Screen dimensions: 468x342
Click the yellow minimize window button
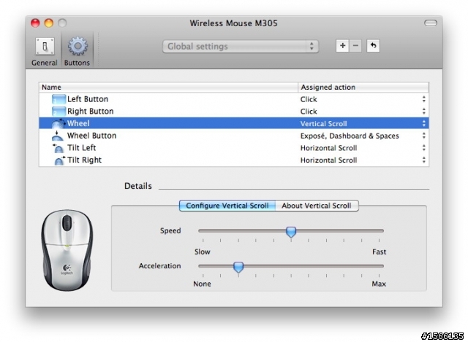(49, 23)
